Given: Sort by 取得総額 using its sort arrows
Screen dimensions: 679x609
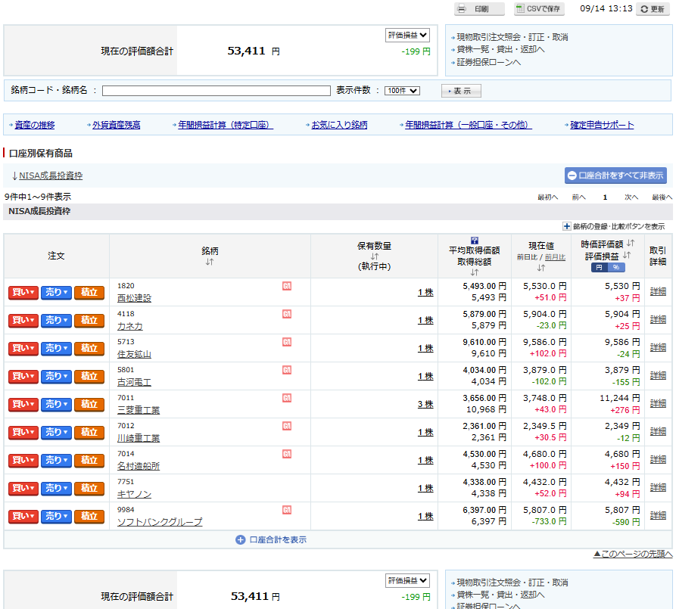Looking at the screenshot, I should (475, 272).
